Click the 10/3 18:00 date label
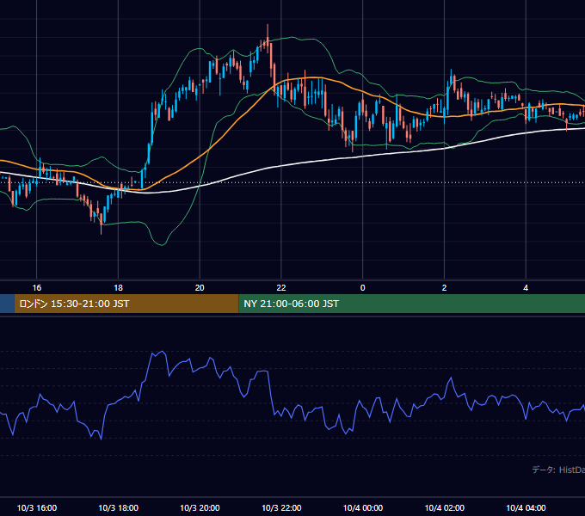585x516 pixels. point(118,507)
